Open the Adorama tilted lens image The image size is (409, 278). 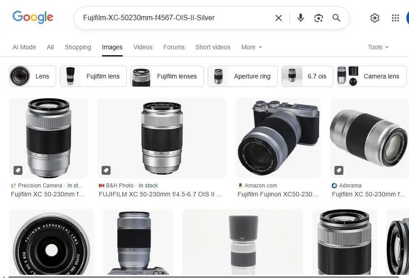tap(369, 138)
